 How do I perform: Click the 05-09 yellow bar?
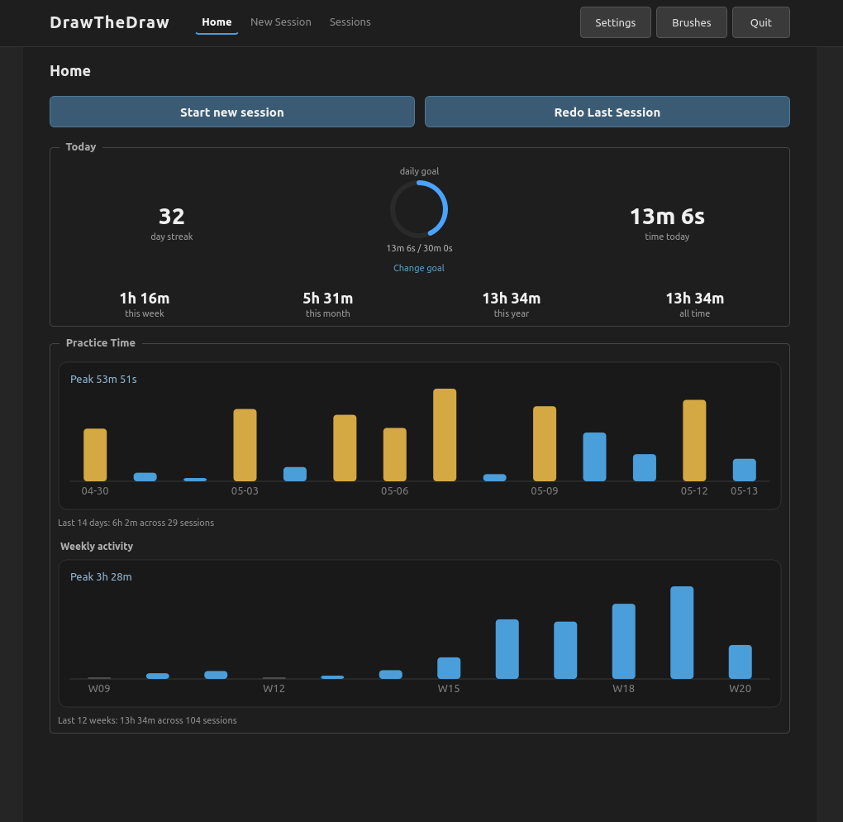tap(545, 443)
